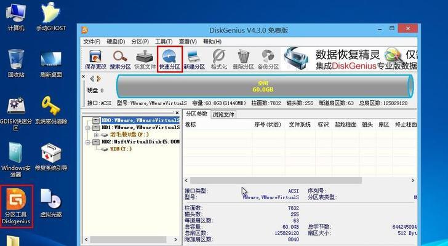Click the 快速分区 (Quick Partition) toolbar icon

point(169,59)
